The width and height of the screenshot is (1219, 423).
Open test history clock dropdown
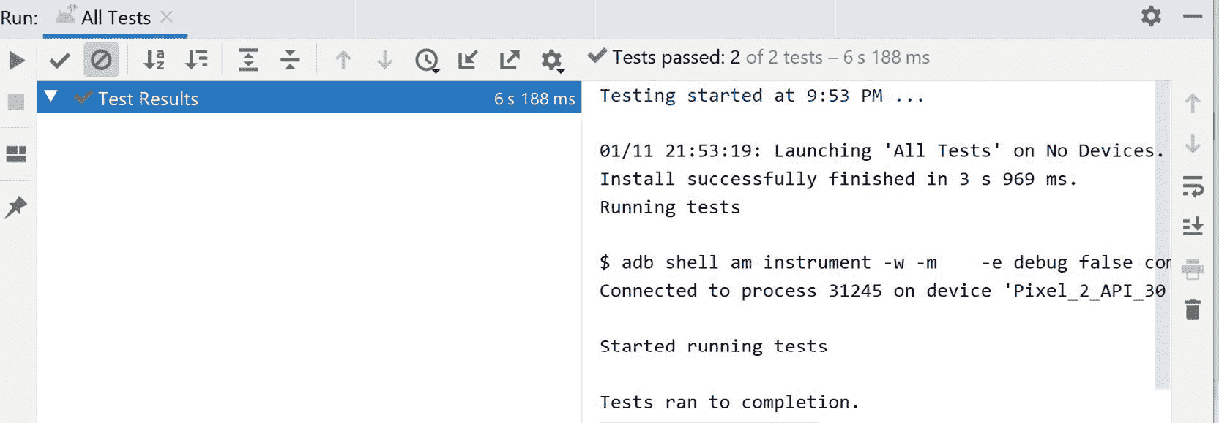tap(427, 60)
